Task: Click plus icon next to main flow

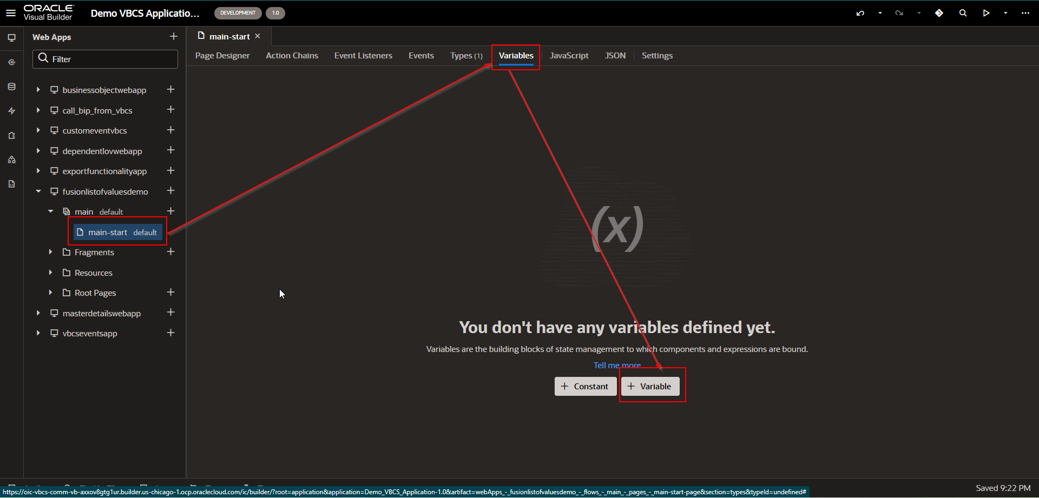Action: [170, 211]
